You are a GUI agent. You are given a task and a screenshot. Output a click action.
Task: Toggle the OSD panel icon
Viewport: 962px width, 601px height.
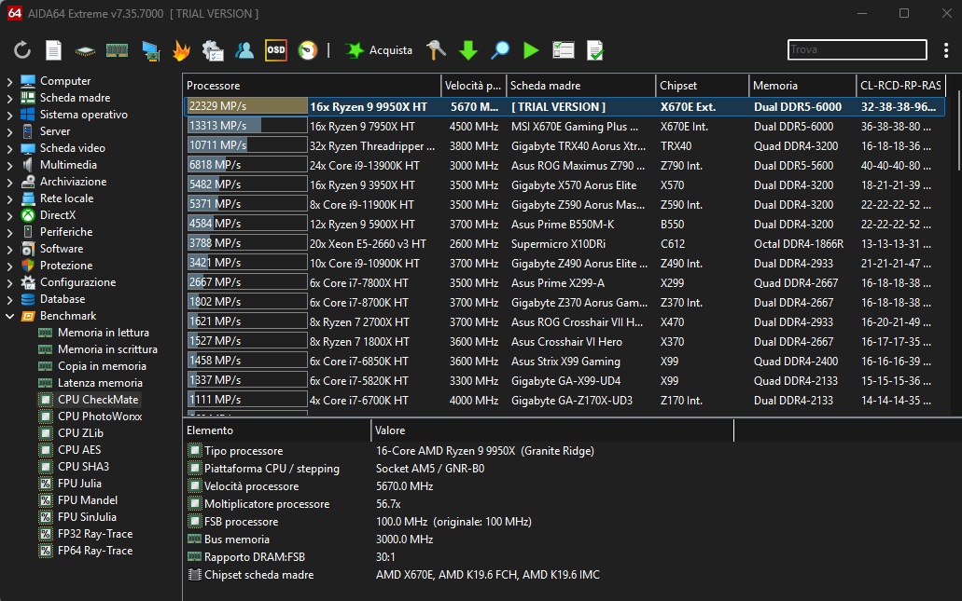pos(275,50)
